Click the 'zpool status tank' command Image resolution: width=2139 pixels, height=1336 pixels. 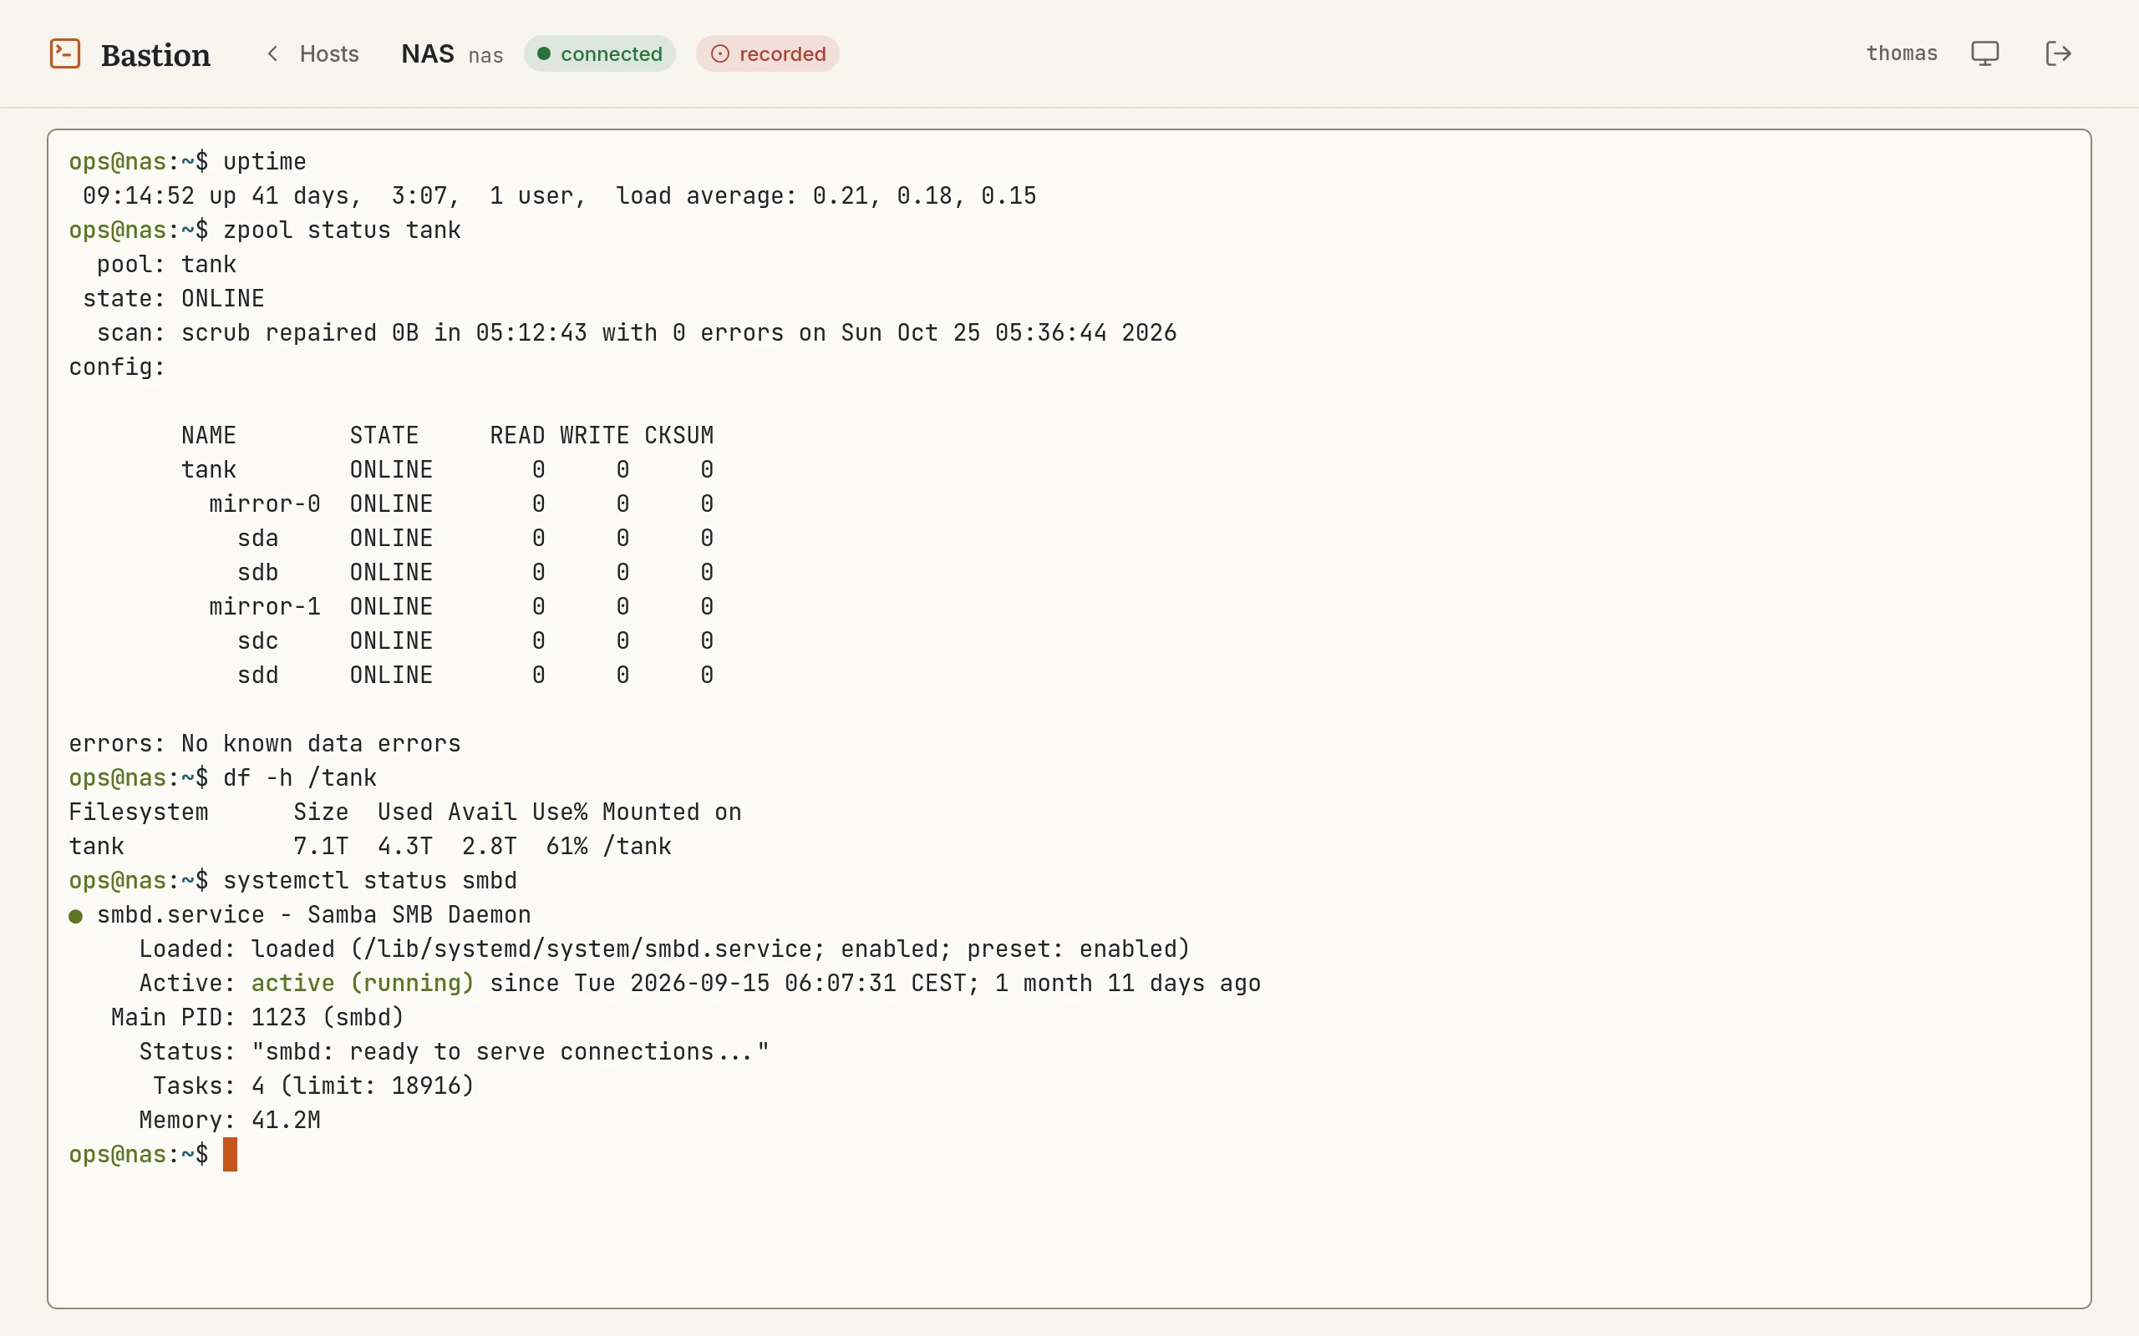point(342,230)
